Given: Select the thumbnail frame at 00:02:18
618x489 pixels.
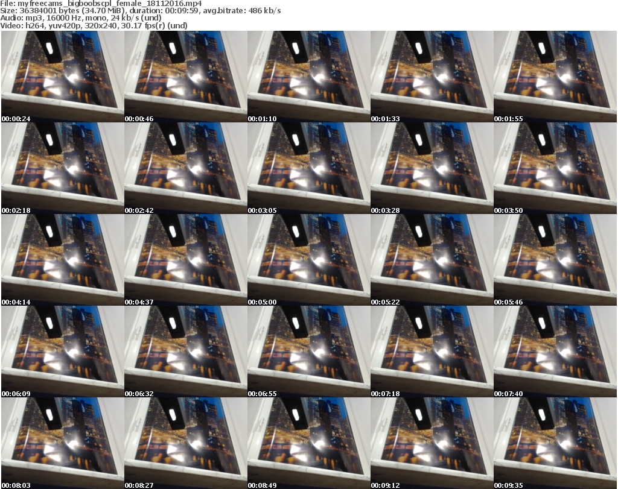Looking at the screenshot, I should [x=63, y=168].
